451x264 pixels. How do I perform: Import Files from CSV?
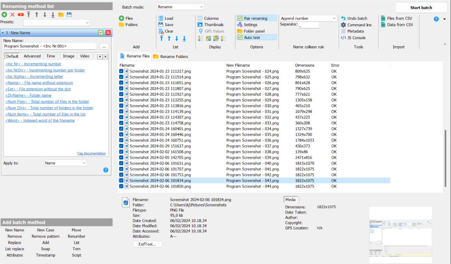point(397,18)
